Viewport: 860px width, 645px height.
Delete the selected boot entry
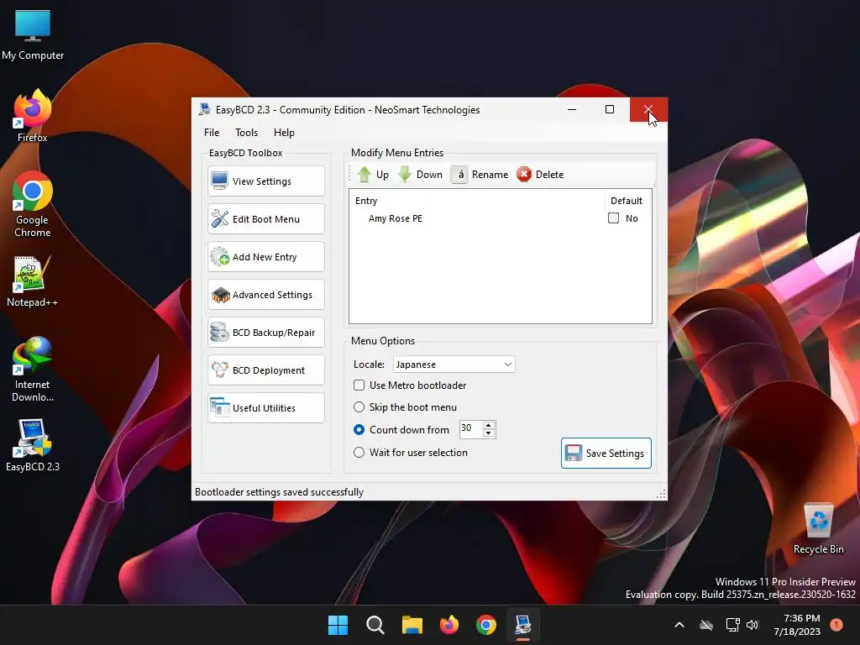[540, 175]
